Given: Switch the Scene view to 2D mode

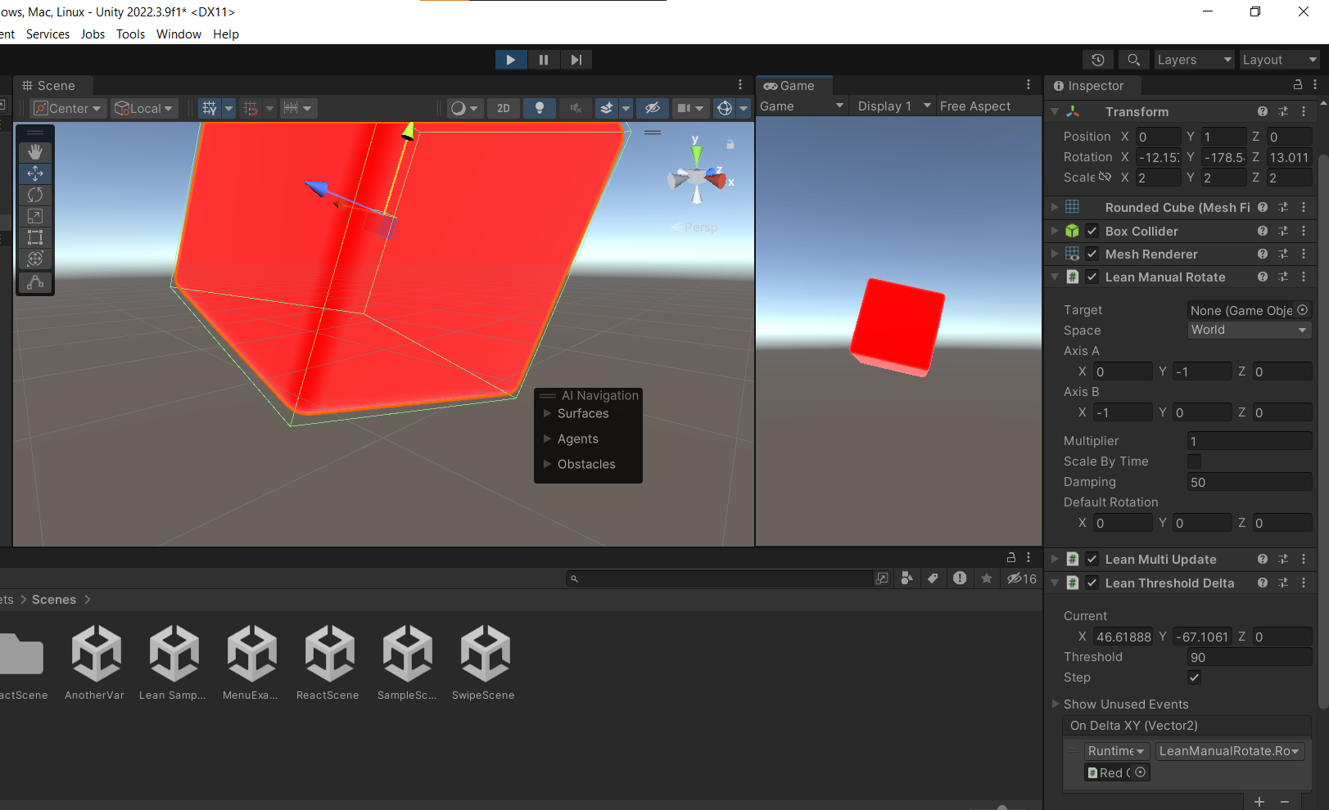Looking at the screenshot, I should pyautogui.click(x=503, y=107).
